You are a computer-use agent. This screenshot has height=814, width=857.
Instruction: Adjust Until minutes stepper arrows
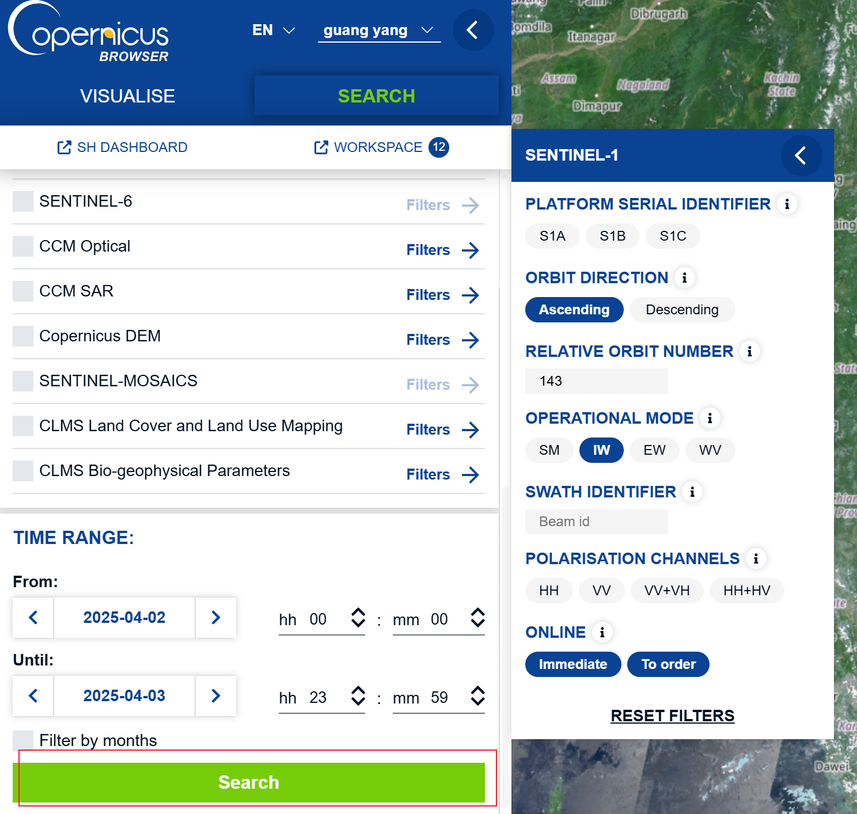pyautogui.click(x=477, y=696)
